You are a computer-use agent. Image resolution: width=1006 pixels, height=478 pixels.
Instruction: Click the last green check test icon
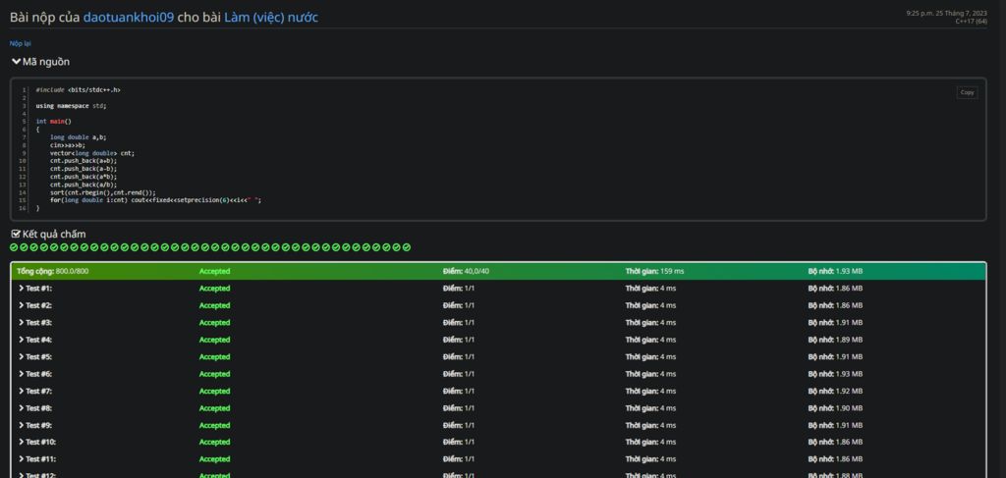pyautogui.click(x=407, y=247)
